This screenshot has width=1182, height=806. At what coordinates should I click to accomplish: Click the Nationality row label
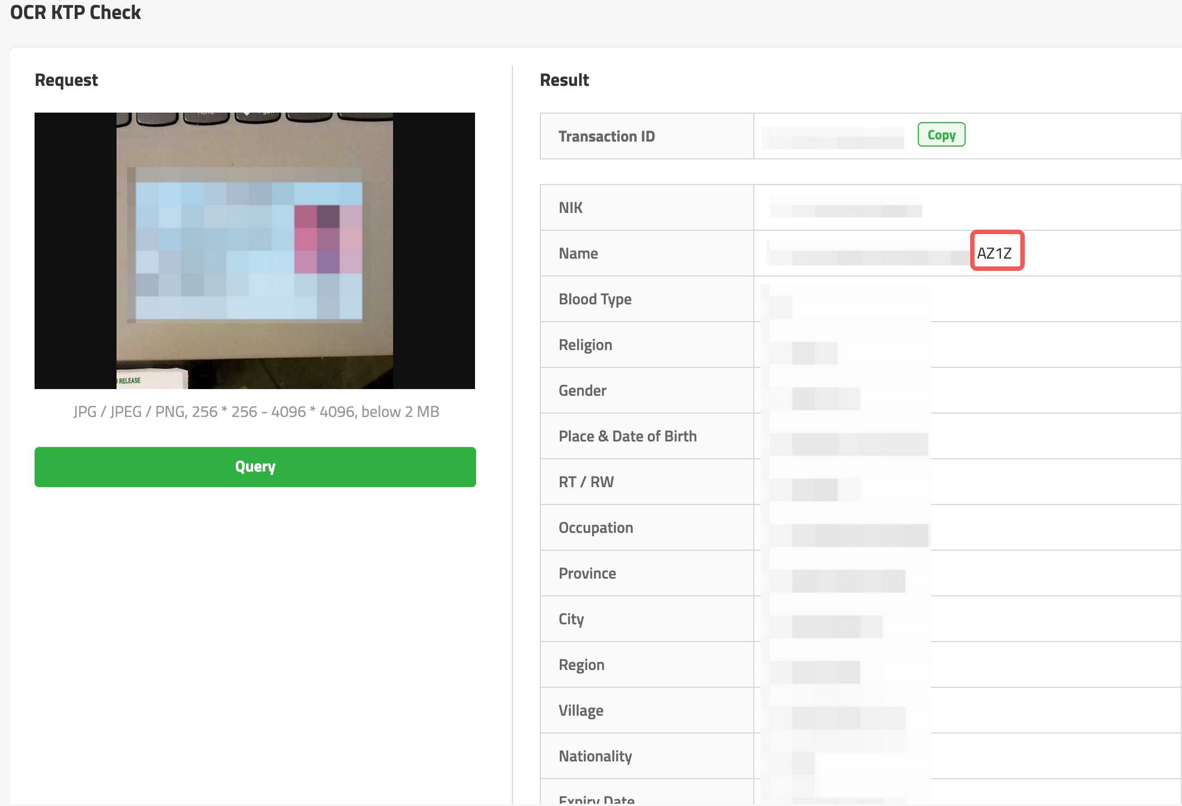click(x=595, y=756)
